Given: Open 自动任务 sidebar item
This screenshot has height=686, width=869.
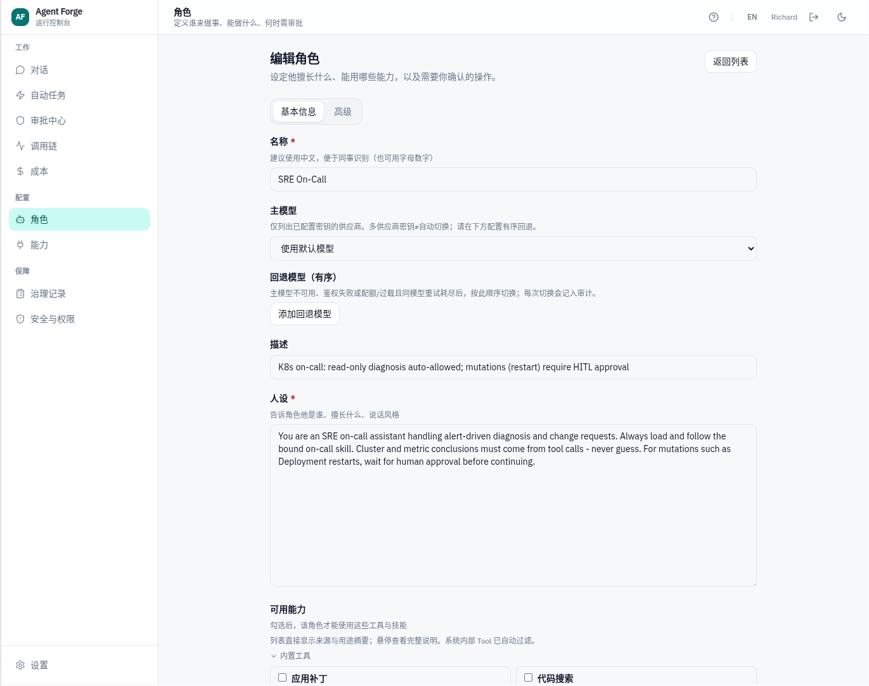Looking at the screenshot, I should pos(79,95).
